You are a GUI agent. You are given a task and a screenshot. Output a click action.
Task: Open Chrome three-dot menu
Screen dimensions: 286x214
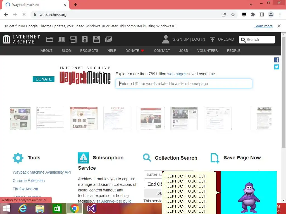click(280, 14)
